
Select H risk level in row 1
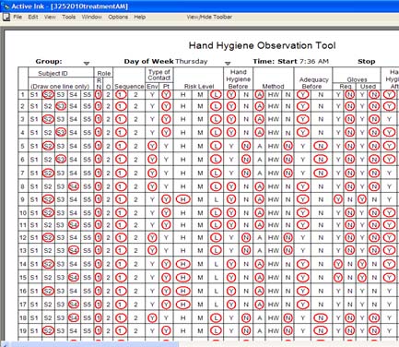(x=182, y=95)
